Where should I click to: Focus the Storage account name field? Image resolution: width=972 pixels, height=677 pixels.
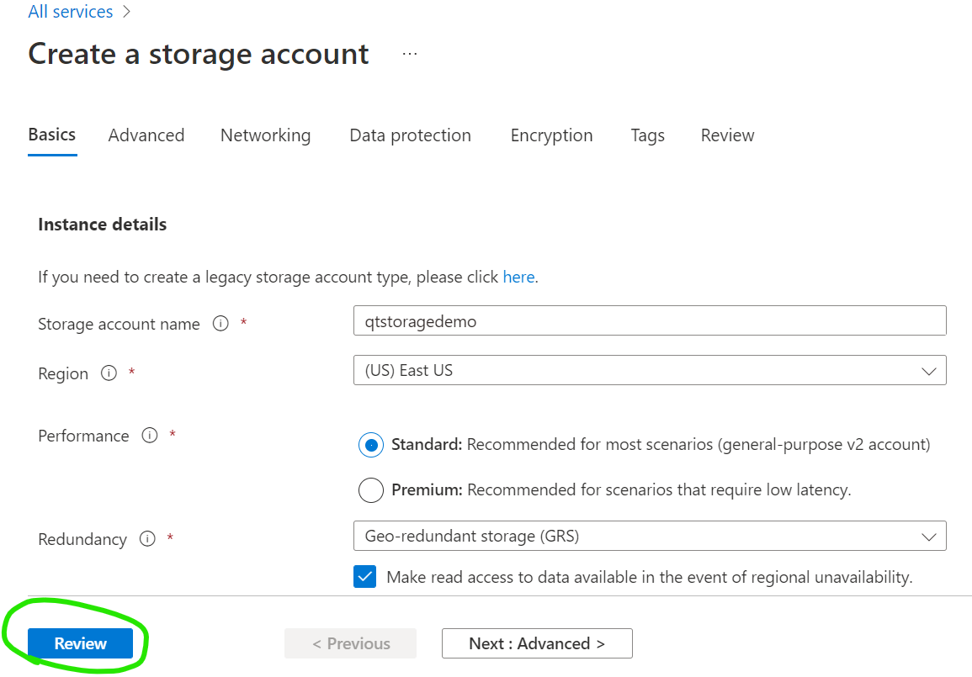650,321
